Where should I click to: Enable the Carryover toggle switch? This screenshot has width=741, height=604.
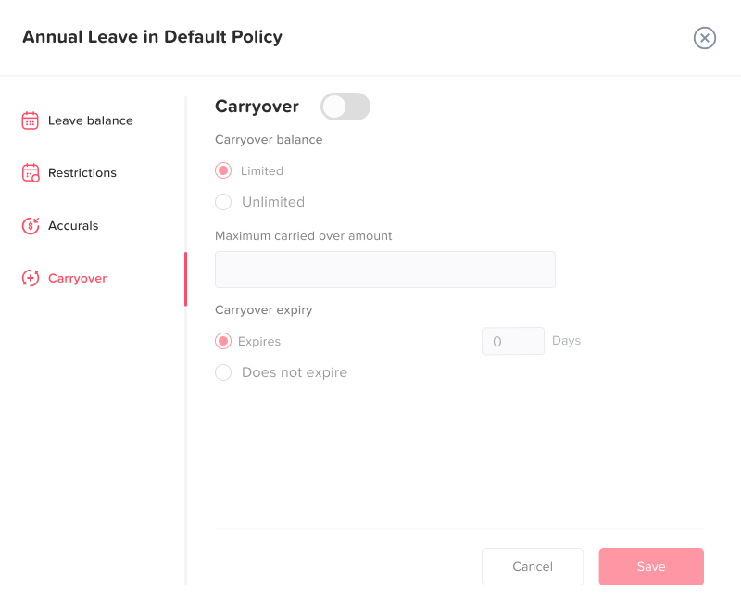click(x=345, y=107)
